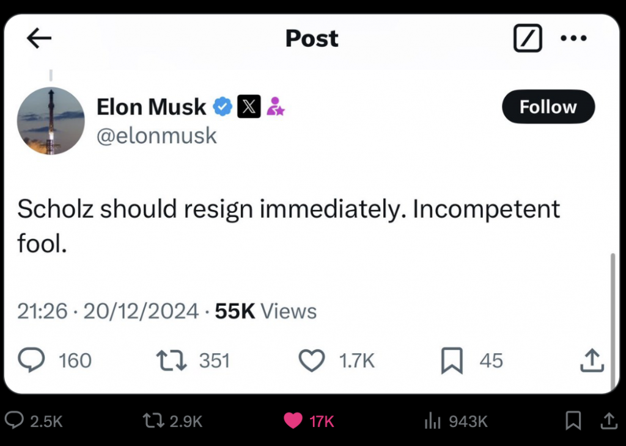This screenshot has height=446, width=626.
Task: Share the embedded post via upload icon
Action: point(592,361)
